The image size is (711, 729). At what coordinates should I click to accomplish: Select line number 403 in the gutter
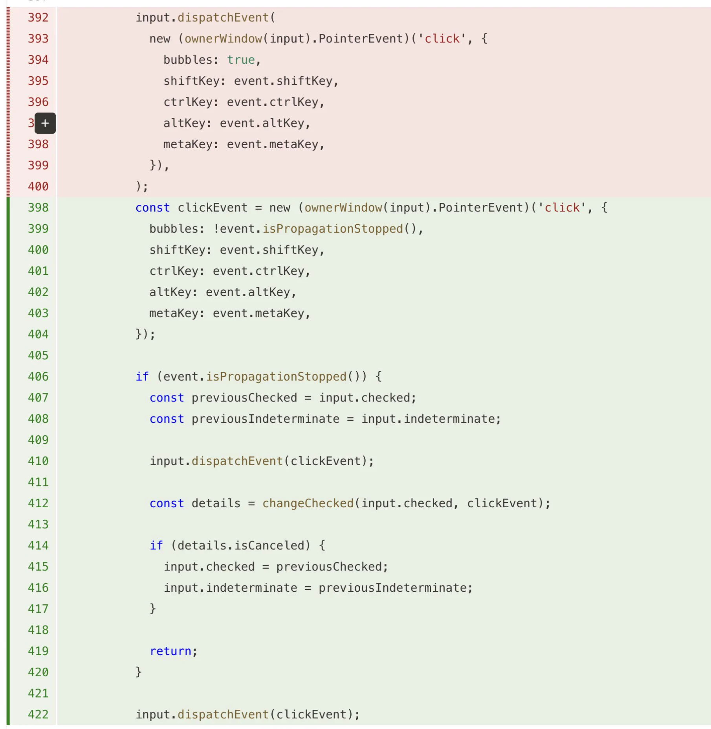click(x=38, y=313)
